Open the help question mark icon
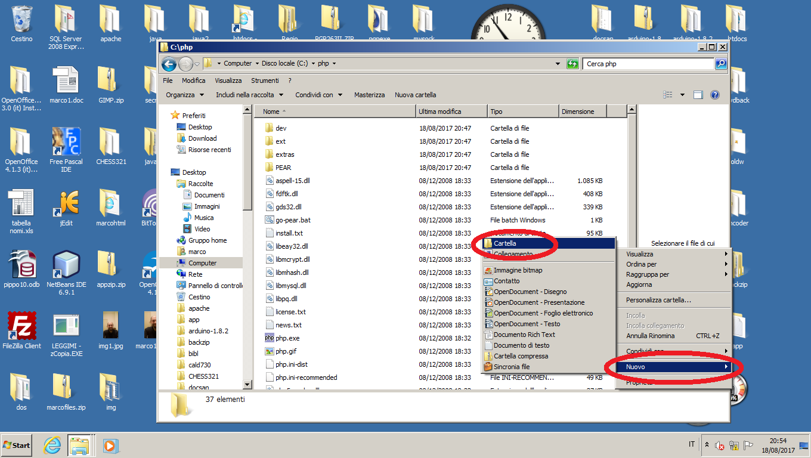The height and width of the screenshot is (458, 811). click(714, 95)
